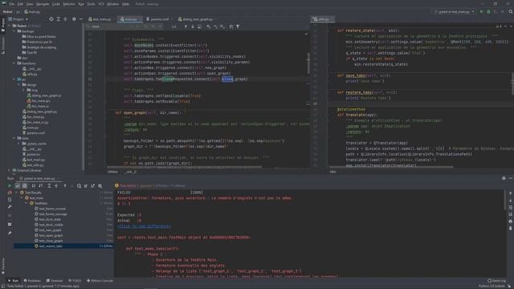The height and width of the screenshot is (289, 514).
Task: Collapse the functions folder
Action: click(x=14, y=63)
